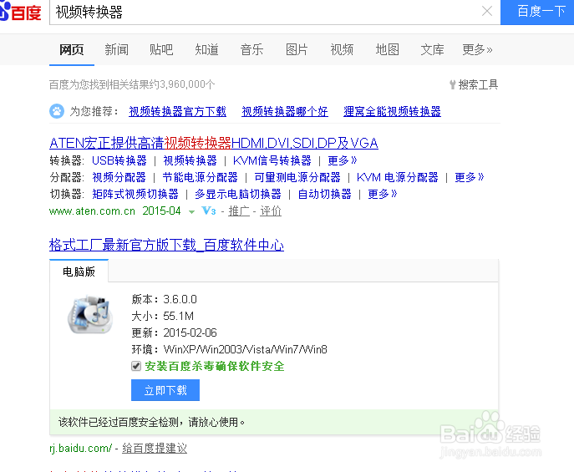
Task: Click the 更新：2015-02-06 text
Action: click(175, 332)
